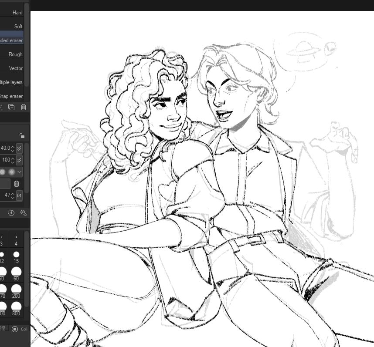Screen dimensions: 374x347
Task: Open the sub tool detail wrench icon
Action: click(24, 213)
